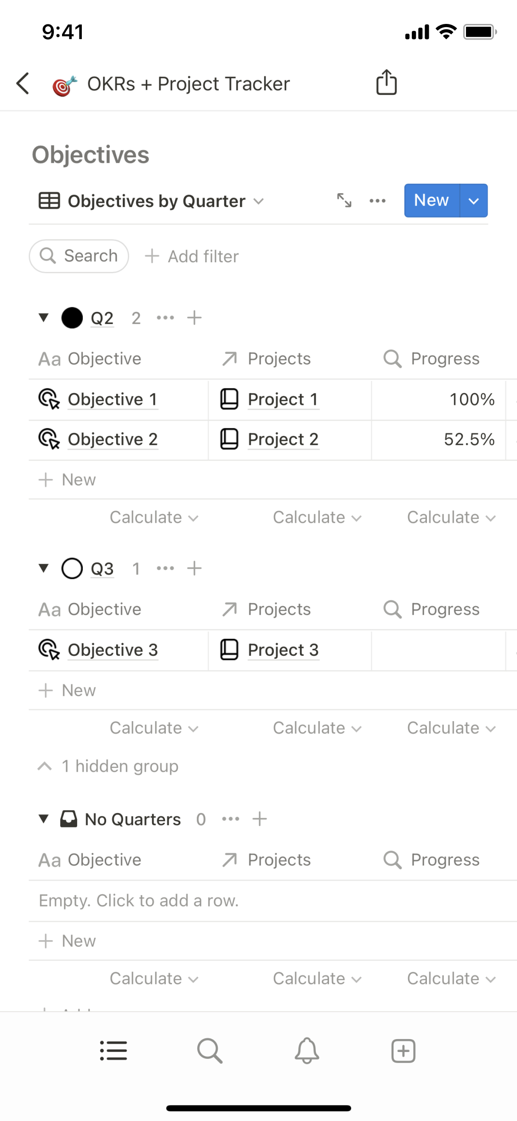Open the blue New button dropdown arrow
517x1121 pixels.
point(474,201)
